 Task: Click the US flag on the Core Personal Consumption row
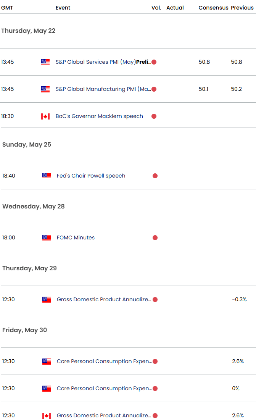coord(46,361)
